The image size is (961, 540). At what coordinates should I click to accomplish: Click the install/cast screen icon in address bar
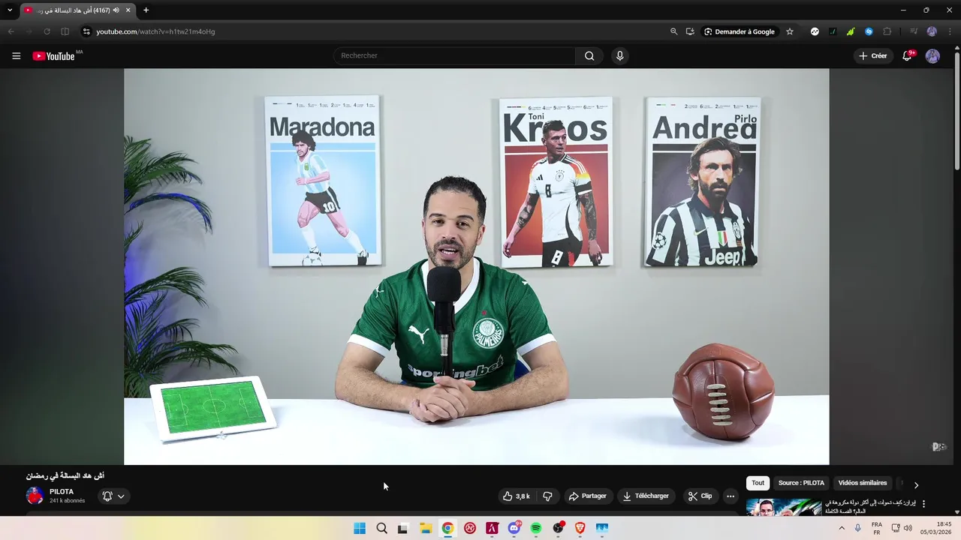(x=690, y=31)
